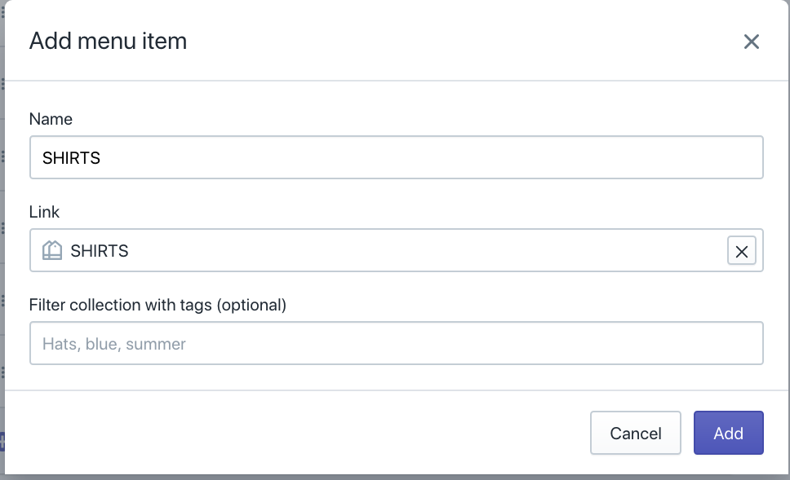Click the empty footer area left of Cancel
The width and height of the screenshot is (790, 480).
[x=294, y=433]
